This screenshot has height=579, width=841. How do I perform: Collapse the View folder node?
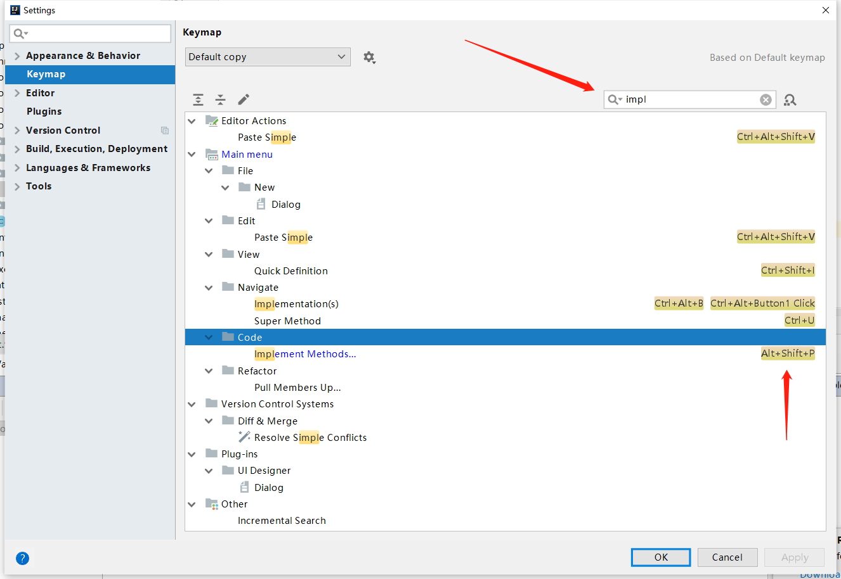209,254
